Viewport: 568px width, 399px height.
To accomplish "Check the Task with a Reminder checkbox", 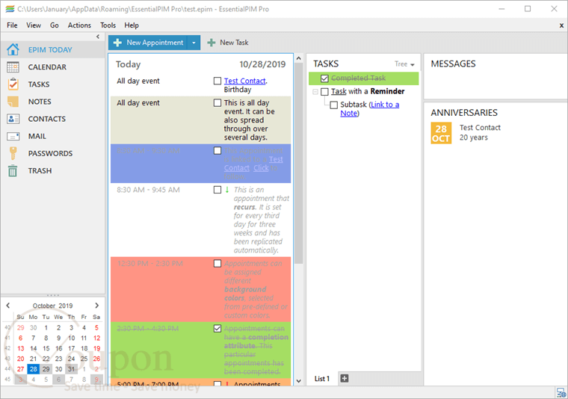I will [324, 92].
